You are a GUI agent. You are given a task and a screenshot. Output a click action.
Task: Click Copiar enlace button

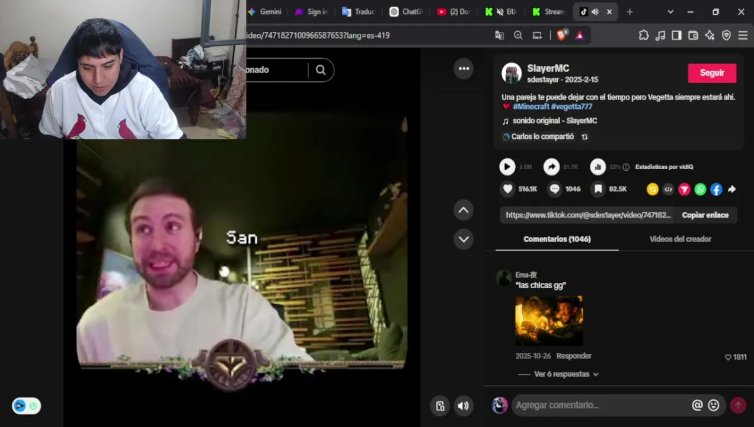tap(705, 215)
